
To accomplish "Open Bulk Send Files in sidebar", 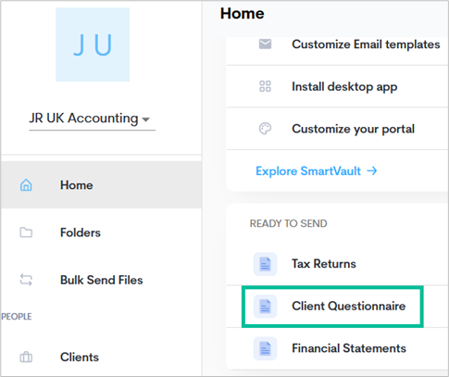I will tap(101, 280).
